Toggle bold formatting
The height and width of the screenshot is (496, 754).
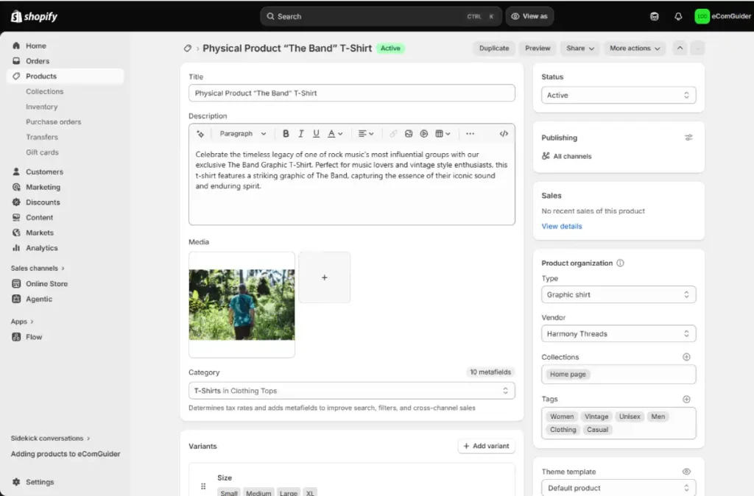(286, 134)
